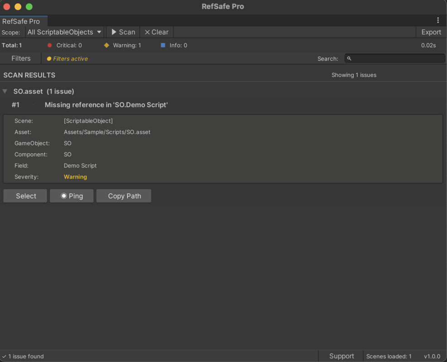
Task: Click the Showing 1 issues text
Action: coord(354,75)
